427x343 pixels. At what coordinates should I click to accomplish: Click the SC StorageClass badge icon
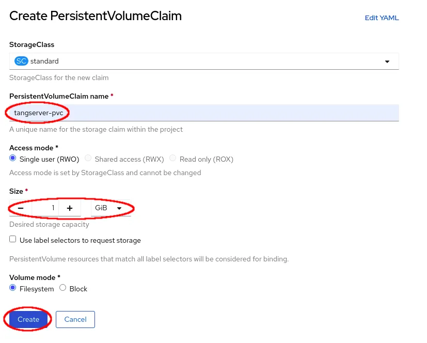point(20,61)
